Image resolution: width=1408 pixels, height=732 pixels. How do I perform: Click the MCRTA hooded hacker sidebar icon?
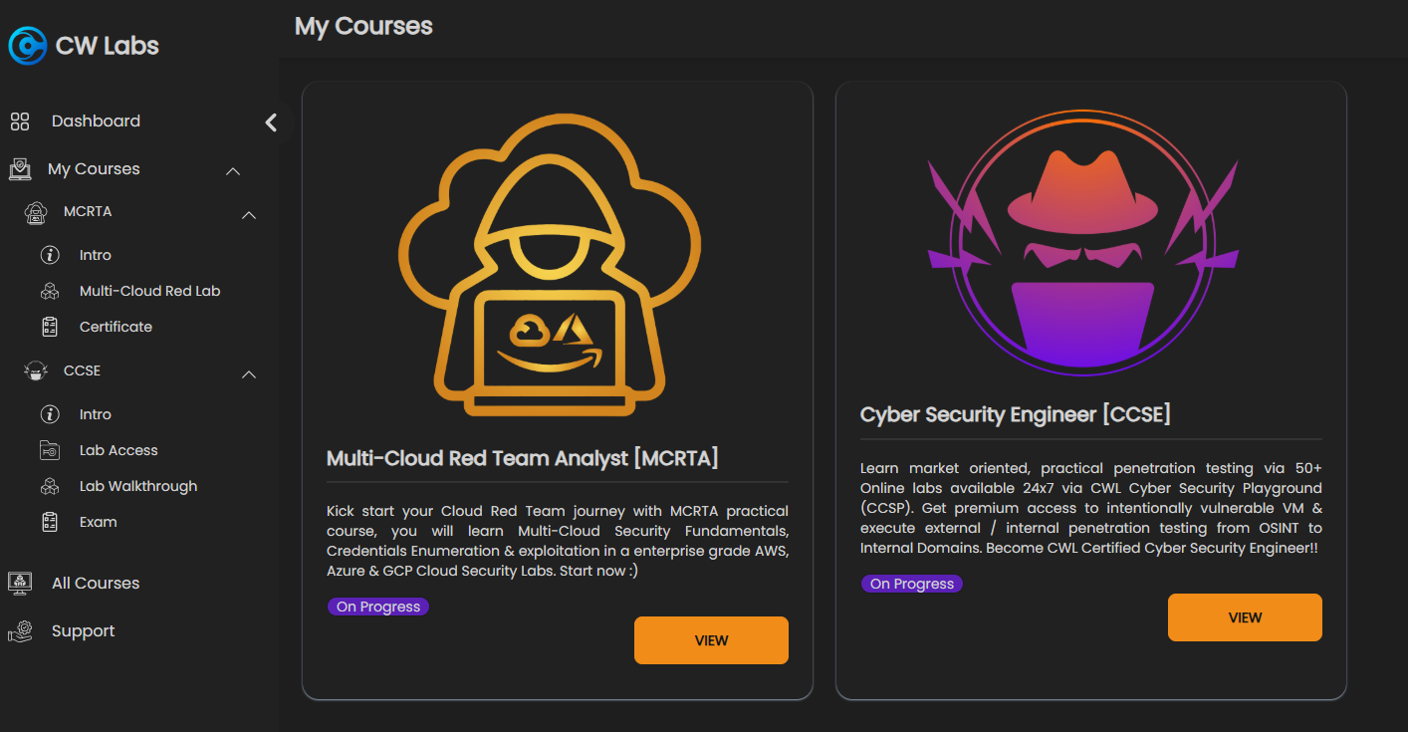[x=36, y=212]
